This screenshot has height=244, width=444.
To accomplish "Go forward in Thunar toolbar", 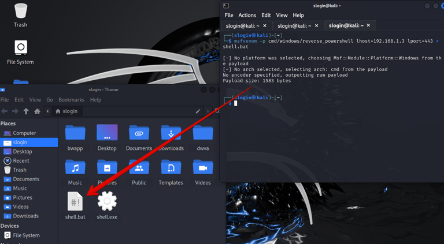I will point(15,111).
